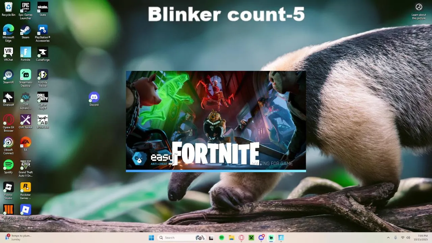
Task: Select the PlayStation Accessories desktop icon
Action: point(43,33)
